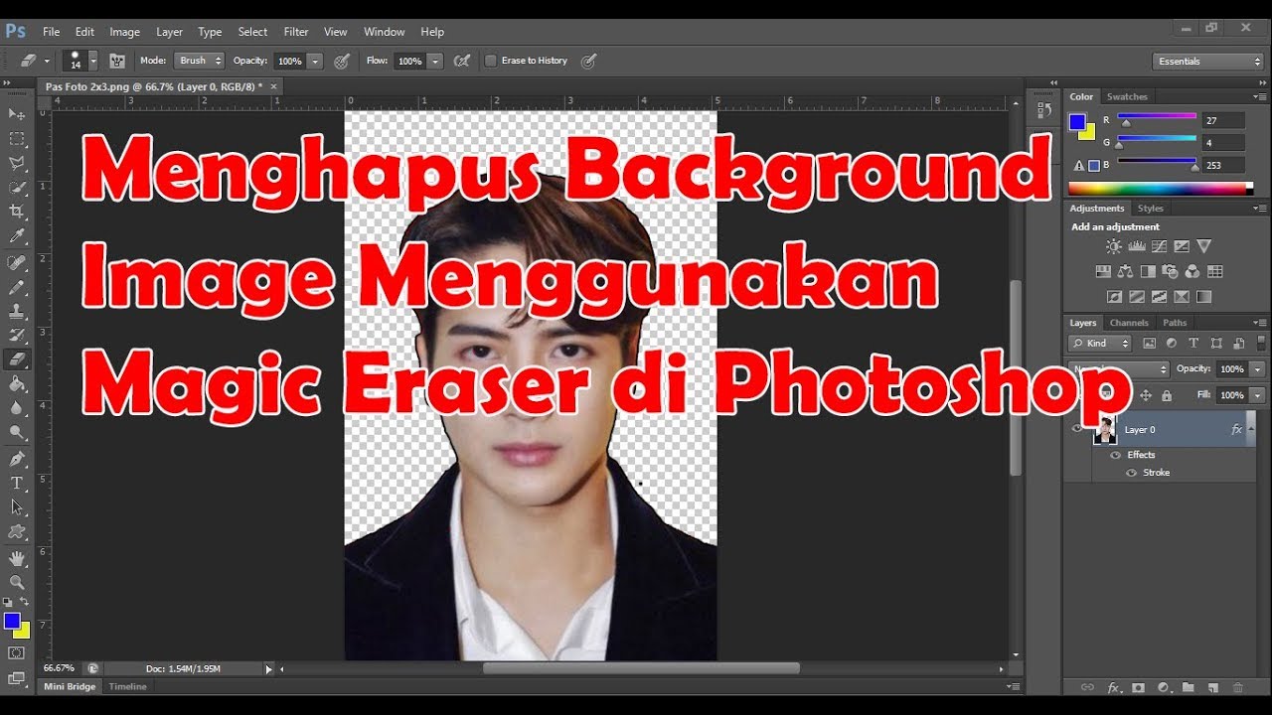The width and height of the screenshot is (1272, 715).
Task: Toggle pressure for size icon
Action: click(588, 61)
